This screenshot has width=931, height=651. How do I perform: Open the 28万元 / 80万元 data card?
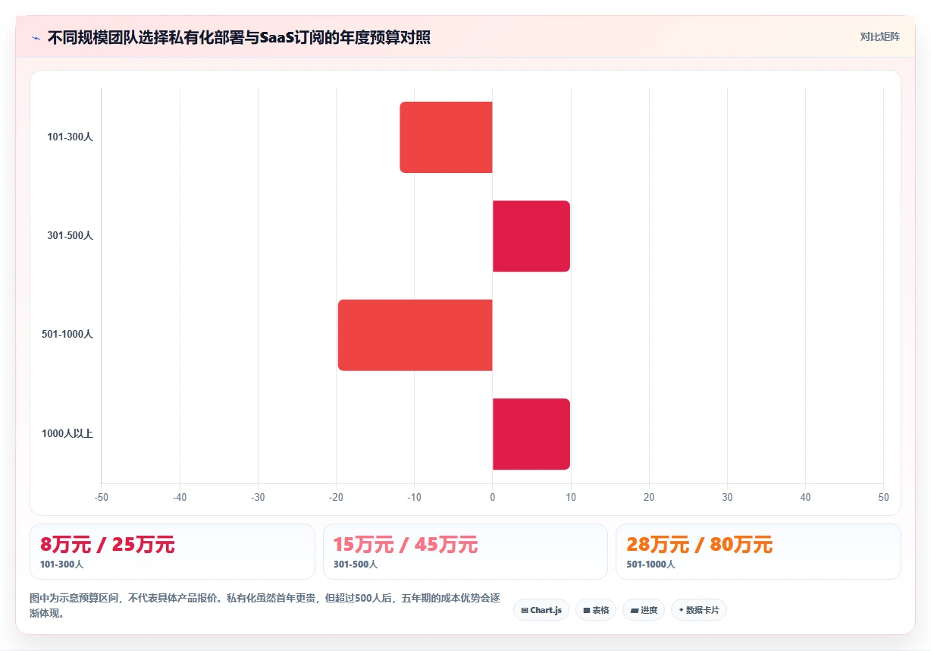pyautogui.click(x=758, y=552)
